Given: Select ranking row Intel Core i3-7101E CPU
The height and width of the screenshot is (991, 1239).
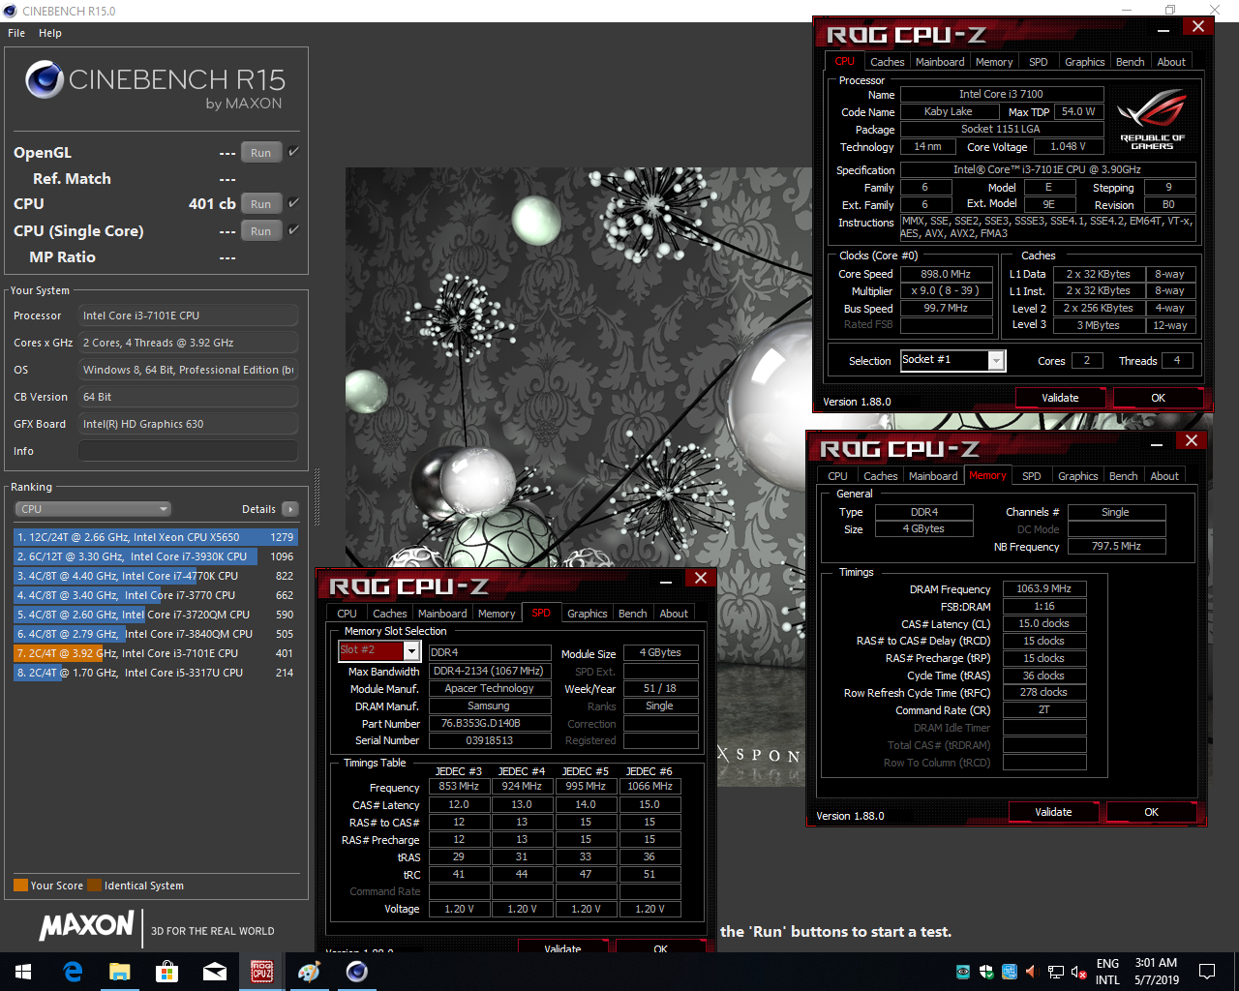Looking at the screenshot, I should 155,653.
